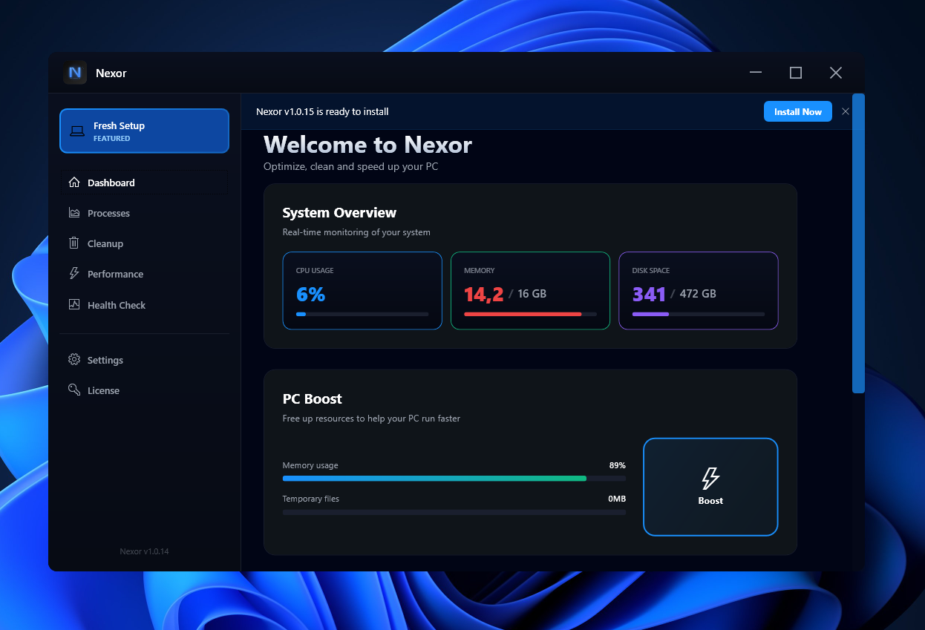The image size is (925, 630).
Task: Click the '341' disk space value
Action: click(649, 295)
